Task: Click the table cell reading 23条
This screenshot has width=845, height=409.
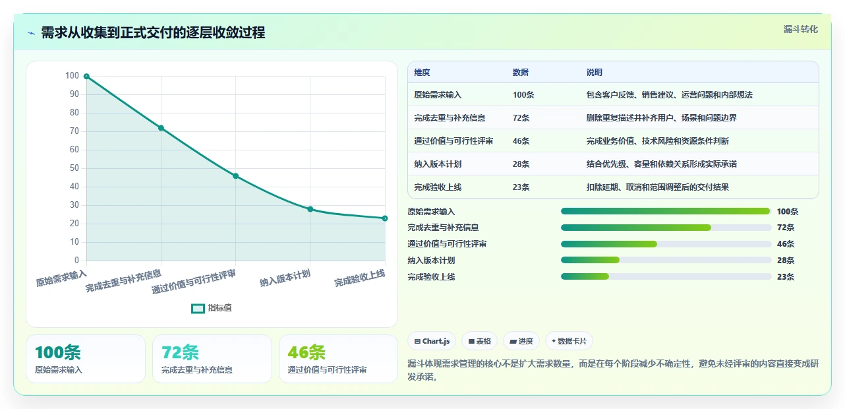Action: pos(521,187)
